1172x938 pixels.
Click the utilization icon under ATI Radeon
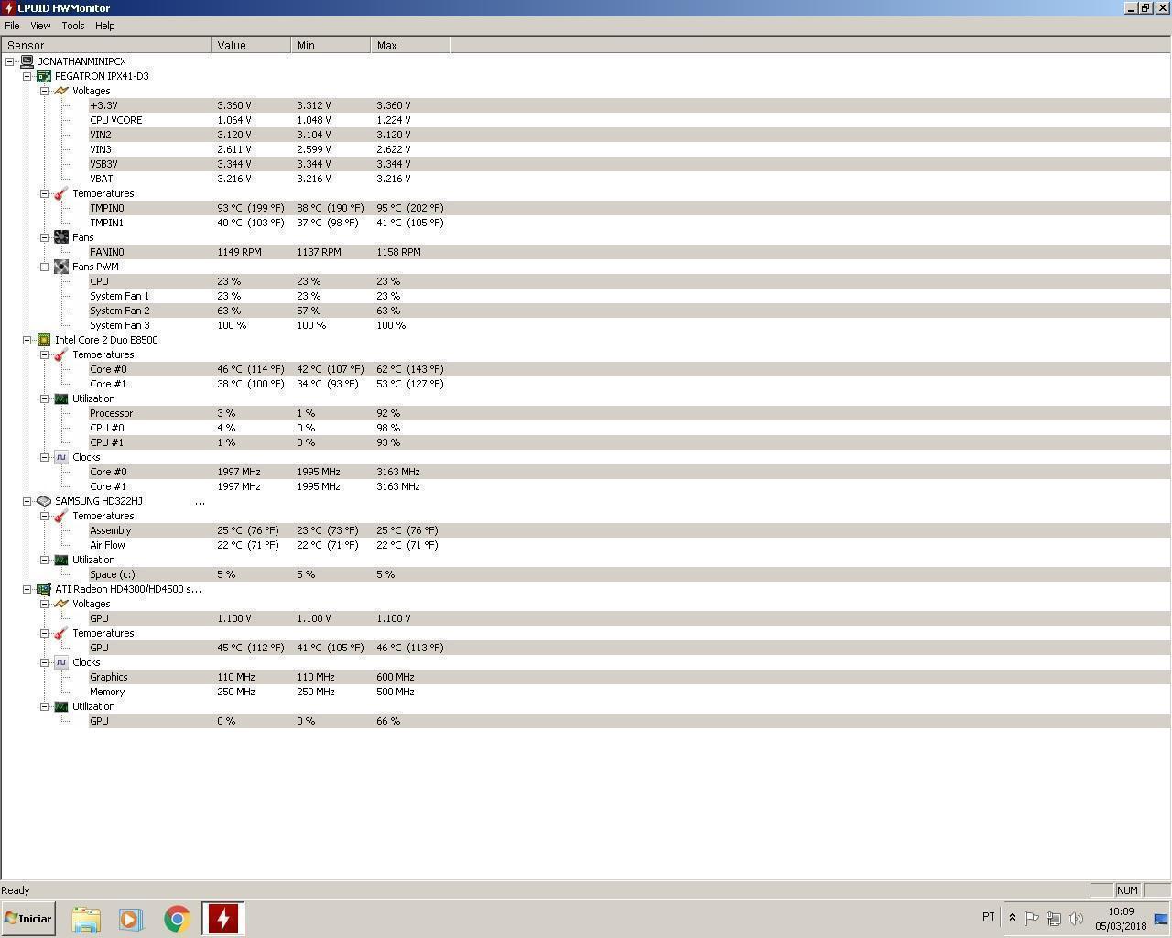click(61, 706)
